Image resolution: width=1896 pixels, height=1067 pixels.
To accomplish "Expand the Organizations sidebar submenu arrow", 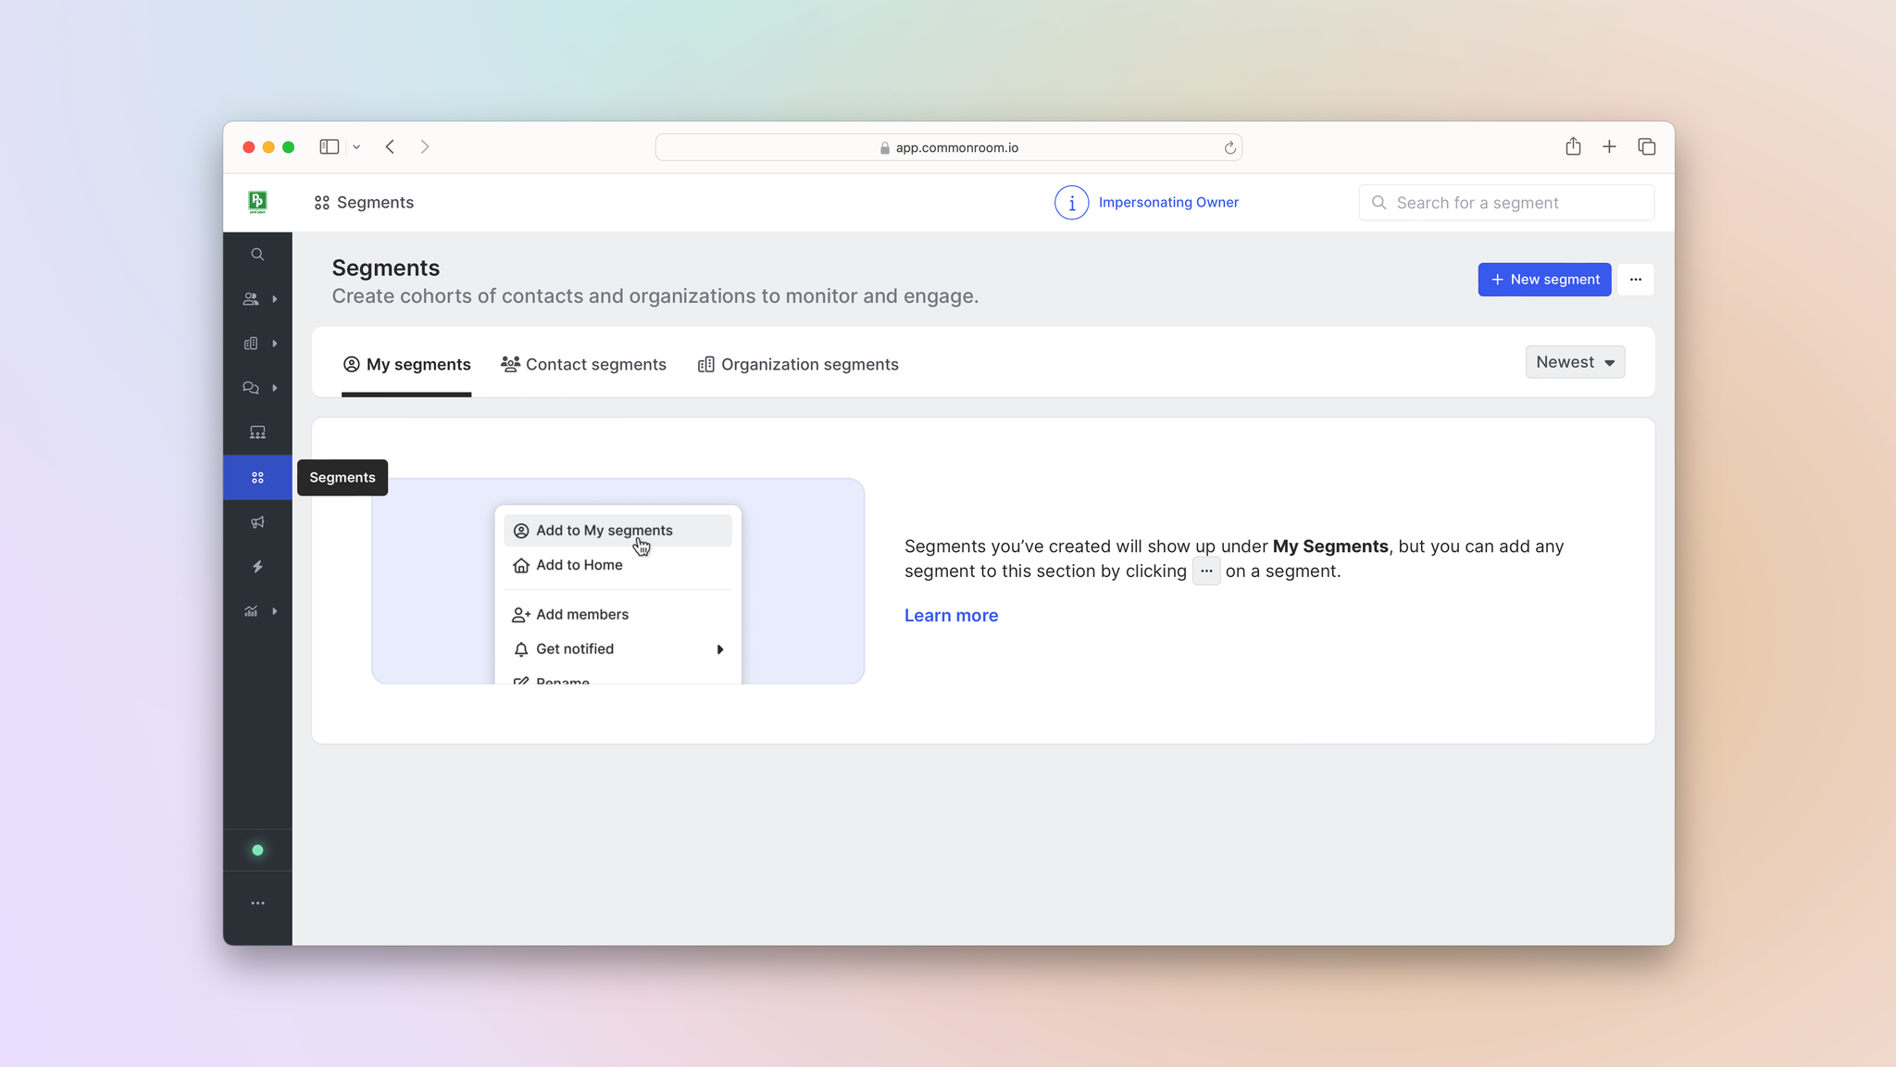I will 275,344.
